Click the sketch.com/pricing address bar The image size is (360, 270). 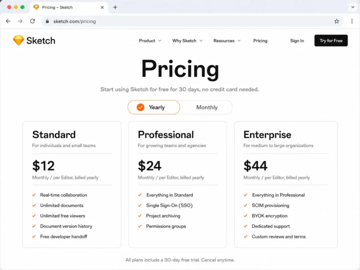(192, 21)
